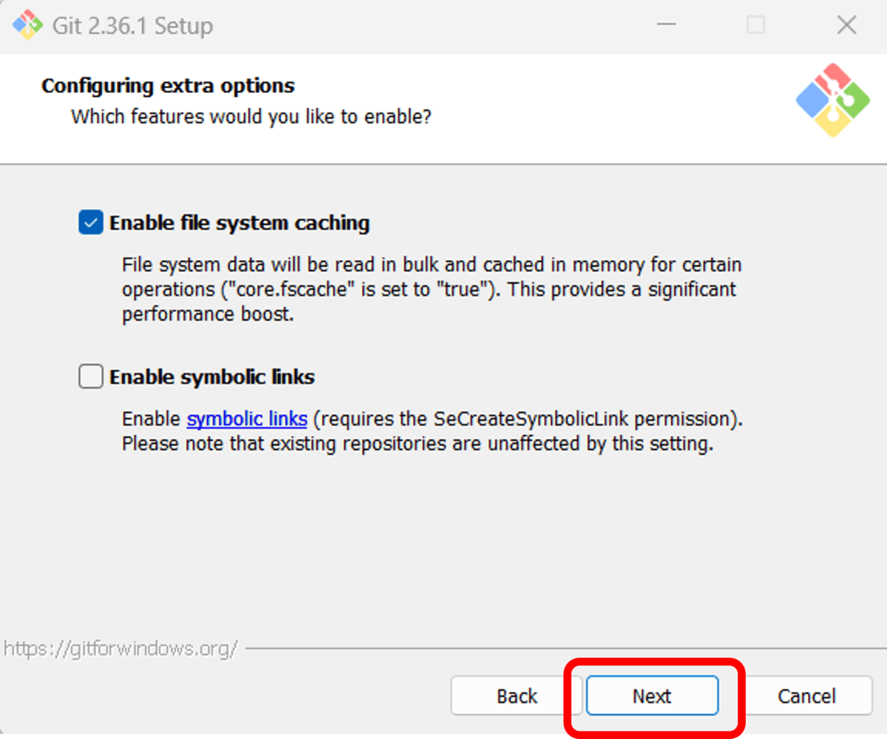
Task: Click the Git logo in the header
Action: [833, 101]
